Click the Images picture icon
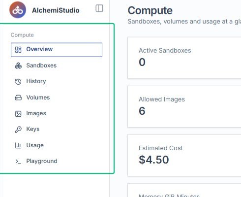Image resolution: width=241 pixels, height=197 pixels. 18,114
